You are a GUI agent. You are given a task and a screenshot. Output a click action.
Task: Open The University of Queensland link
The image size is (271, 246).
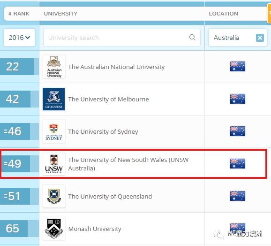coord(110,196)
